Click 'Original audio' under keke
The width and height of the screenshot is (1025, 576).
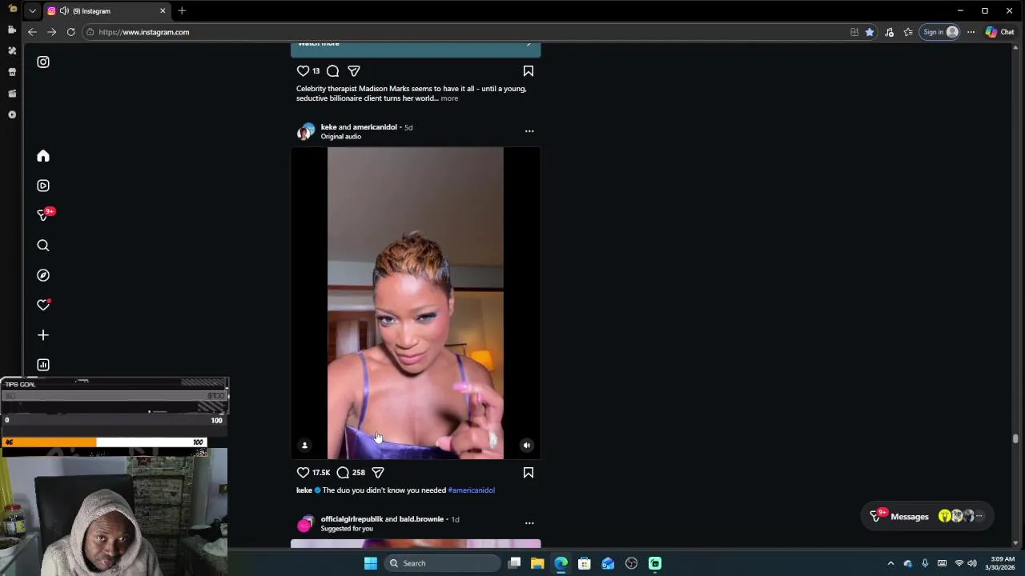[341, 137]
